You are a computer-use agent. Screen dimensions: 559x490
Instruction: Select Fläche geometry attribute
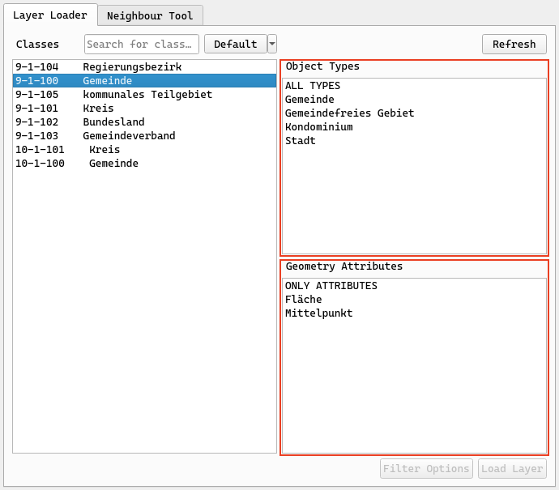point(414,300)
